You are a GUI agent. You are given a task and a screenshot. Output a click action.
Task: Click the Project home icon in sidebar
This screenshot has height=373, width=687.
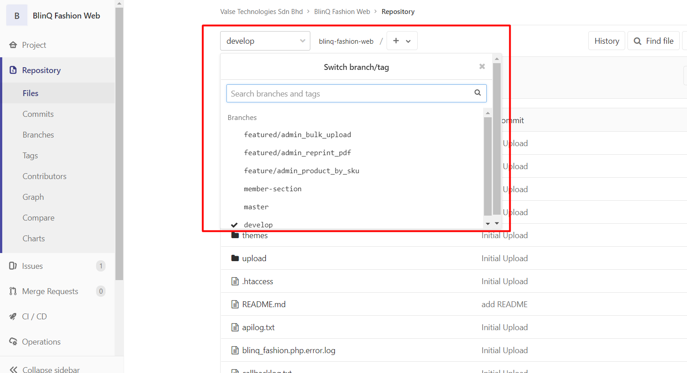tap(13, 45)
